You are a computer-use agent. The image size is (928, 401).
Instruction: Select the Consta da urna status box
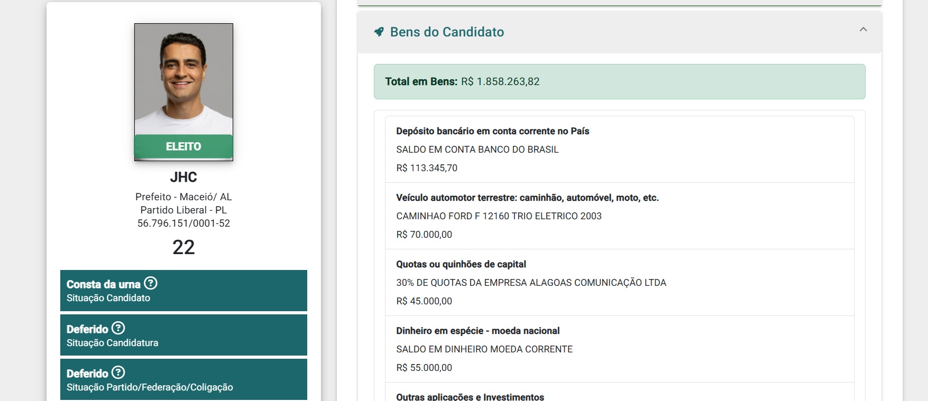tap(183, 291)
